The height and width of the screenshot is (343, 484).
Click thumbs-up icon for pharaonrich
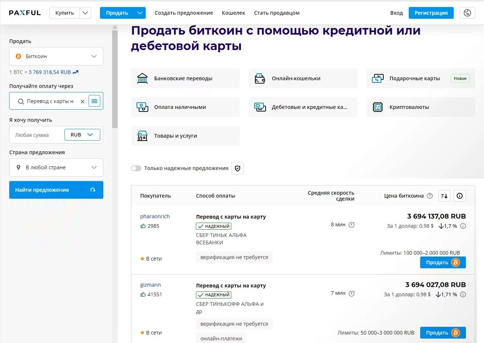[x=143, y=226]
